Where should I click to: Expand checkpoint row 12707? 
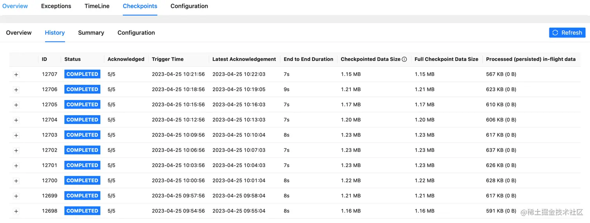pos(16,75)
